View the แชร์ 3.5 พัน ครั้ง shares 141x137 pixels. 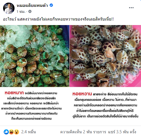(x=122, y=132)
